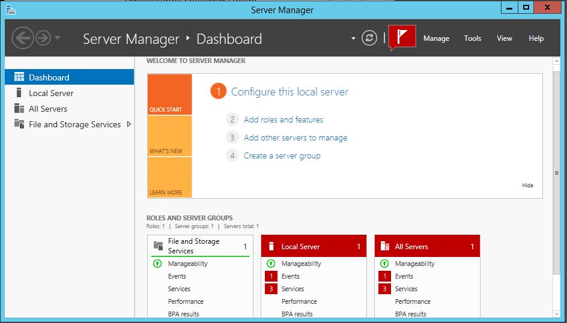Screen dimensions: 567x323
Task: Open Events in File and Storage Services tile
Action: tap(177, 276)
